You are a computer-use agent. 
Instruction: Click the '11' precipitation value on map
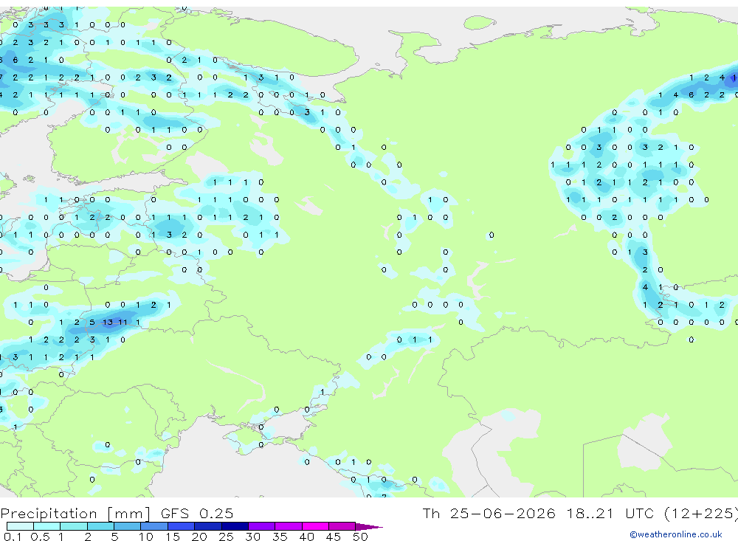[123, 322]
